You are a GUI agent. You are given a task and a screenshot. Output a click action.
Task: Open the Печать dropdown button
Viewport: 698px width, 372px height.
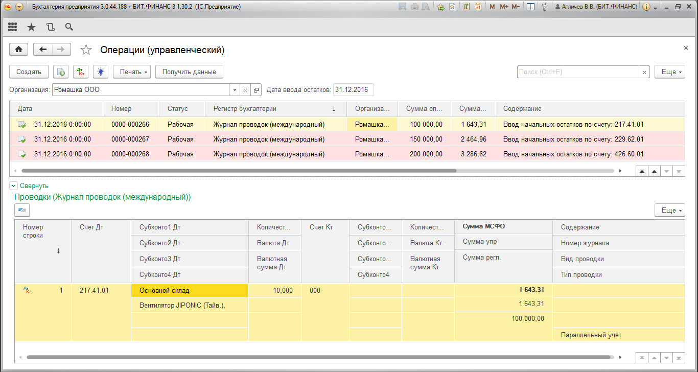pyautogui.click(x=132, y=72)
